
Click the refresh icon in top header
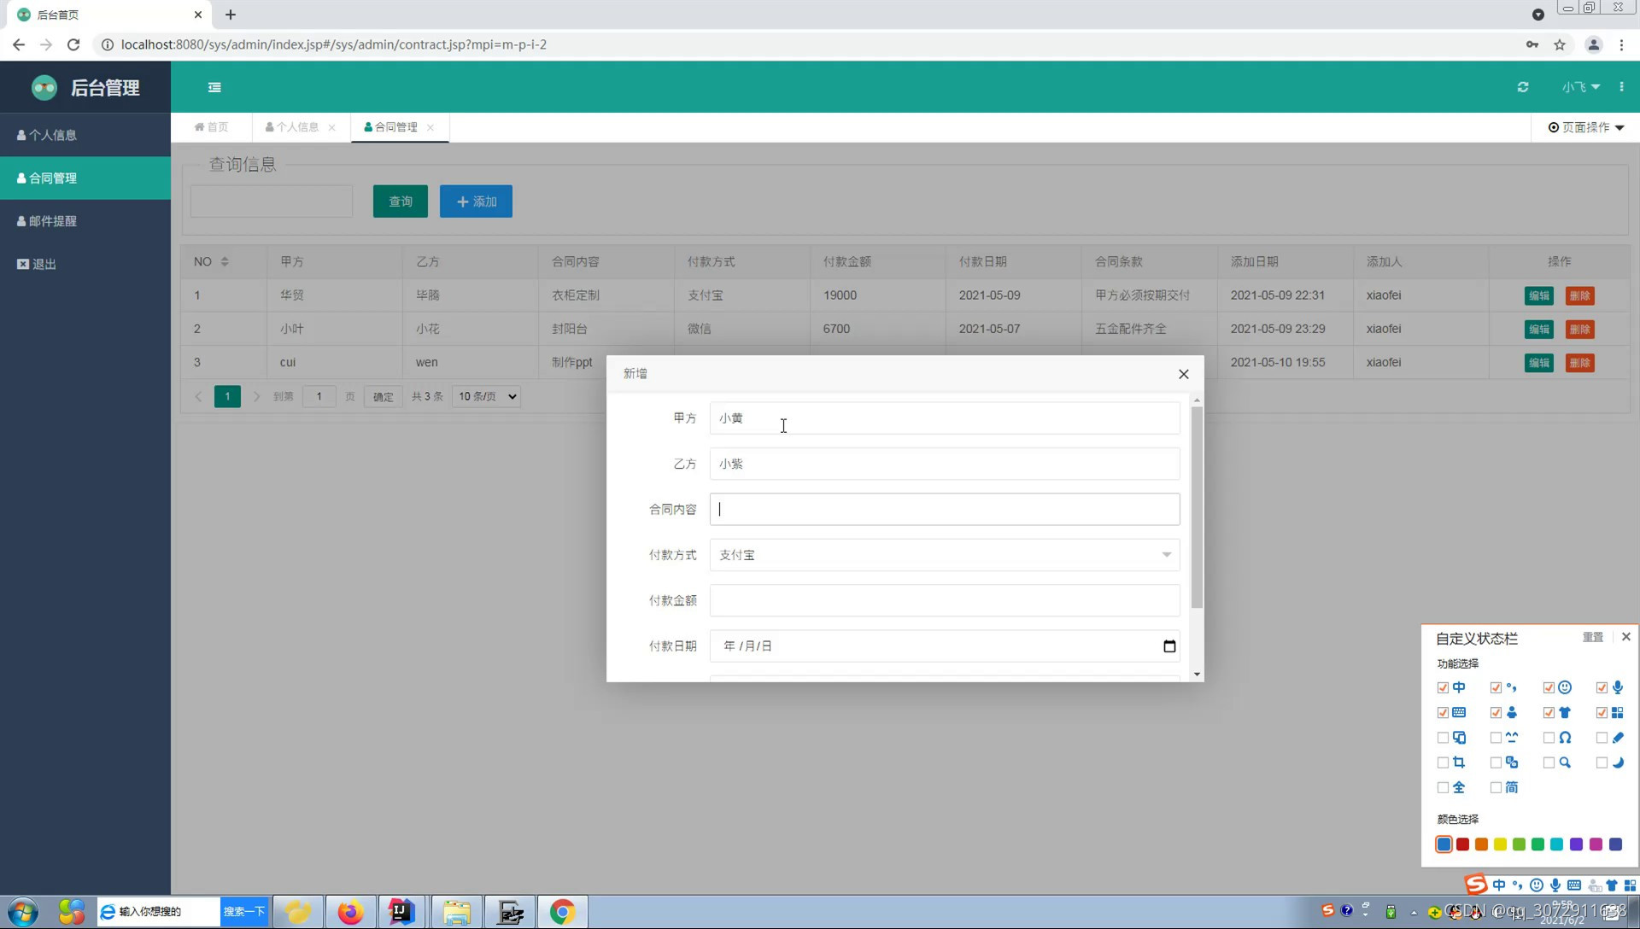1523,87
